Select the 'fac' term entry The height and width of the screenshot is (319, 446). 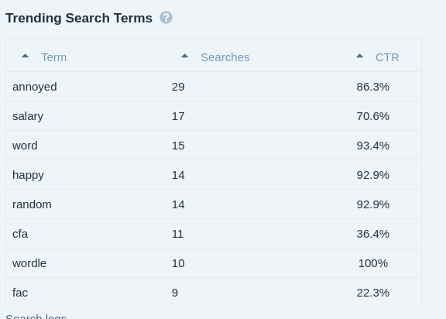point(20,293)
